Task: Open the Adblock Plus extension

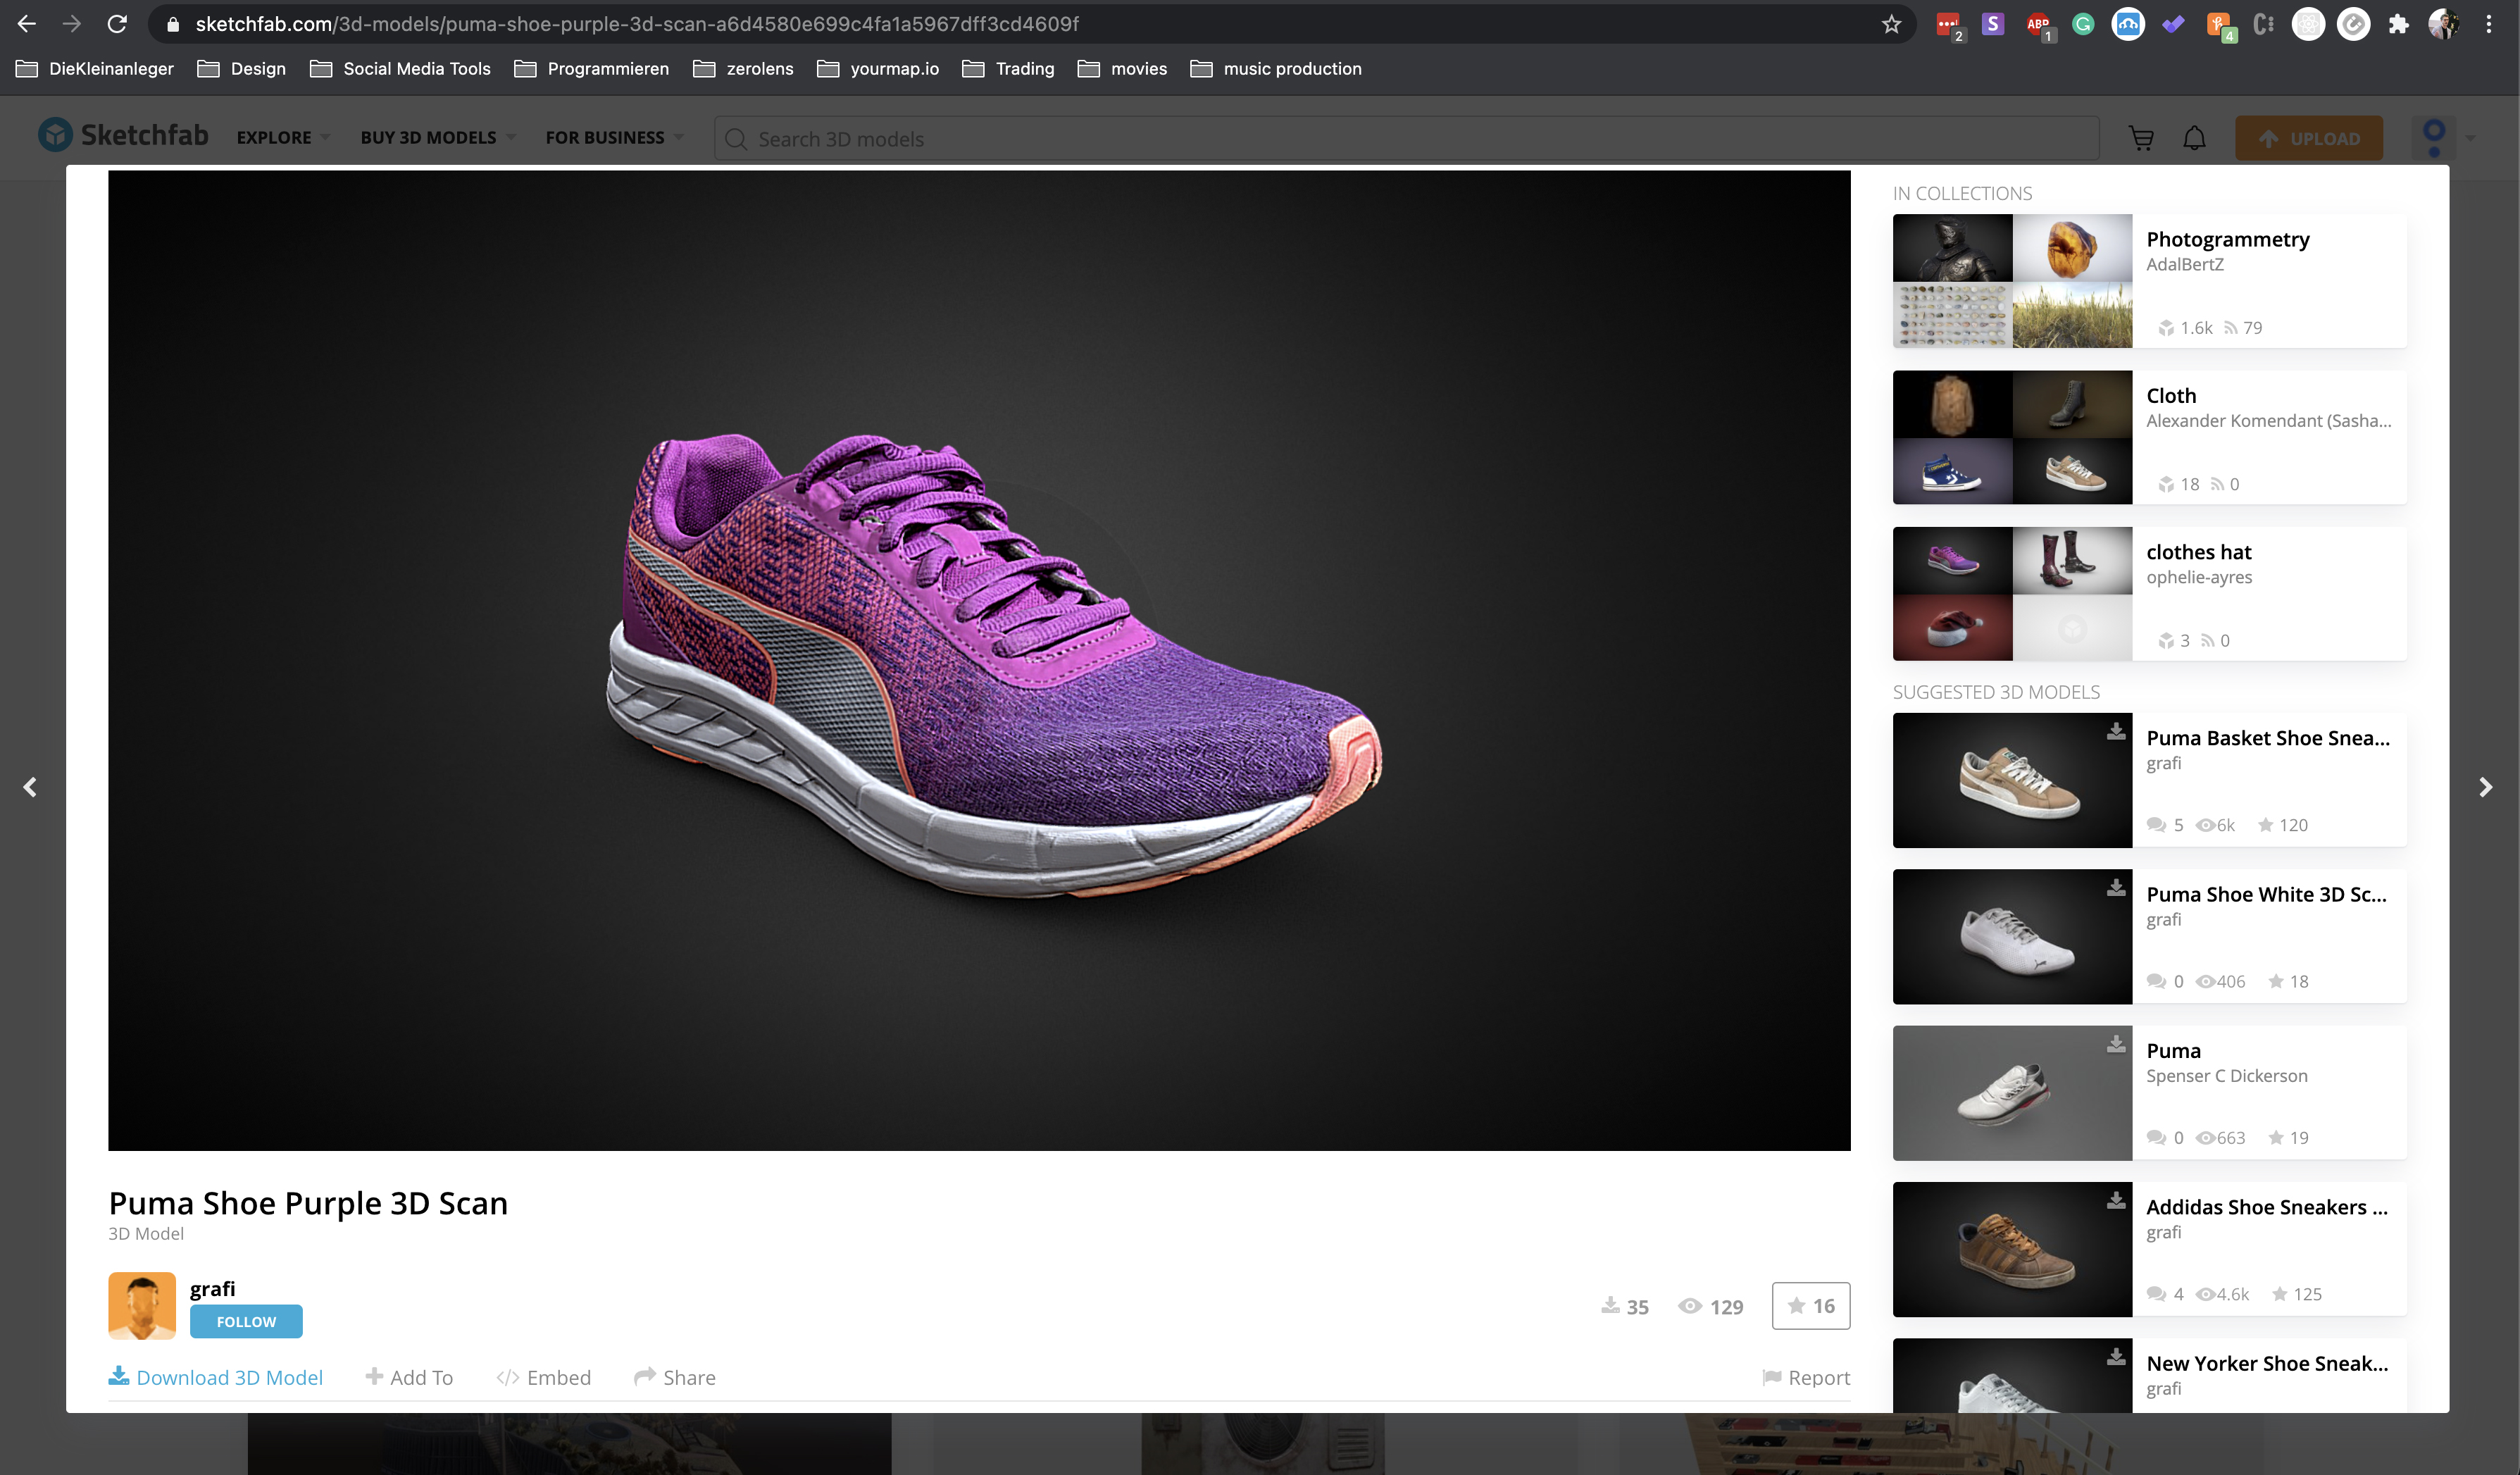Action: point(2038,25)
